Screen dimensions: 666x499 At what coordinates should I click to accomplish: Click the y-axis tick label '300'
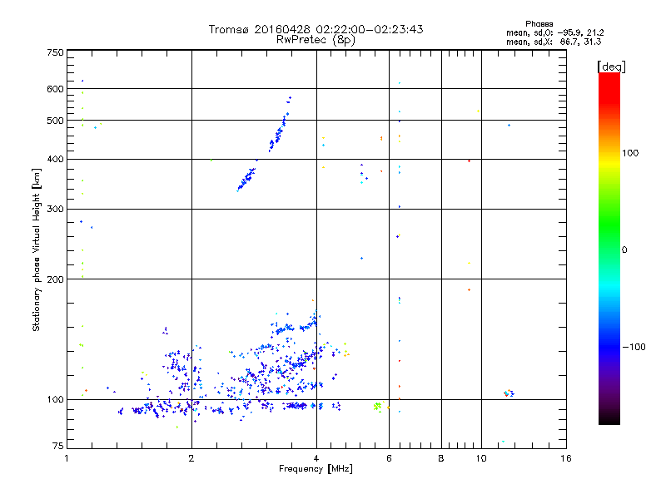click(55, 210)
